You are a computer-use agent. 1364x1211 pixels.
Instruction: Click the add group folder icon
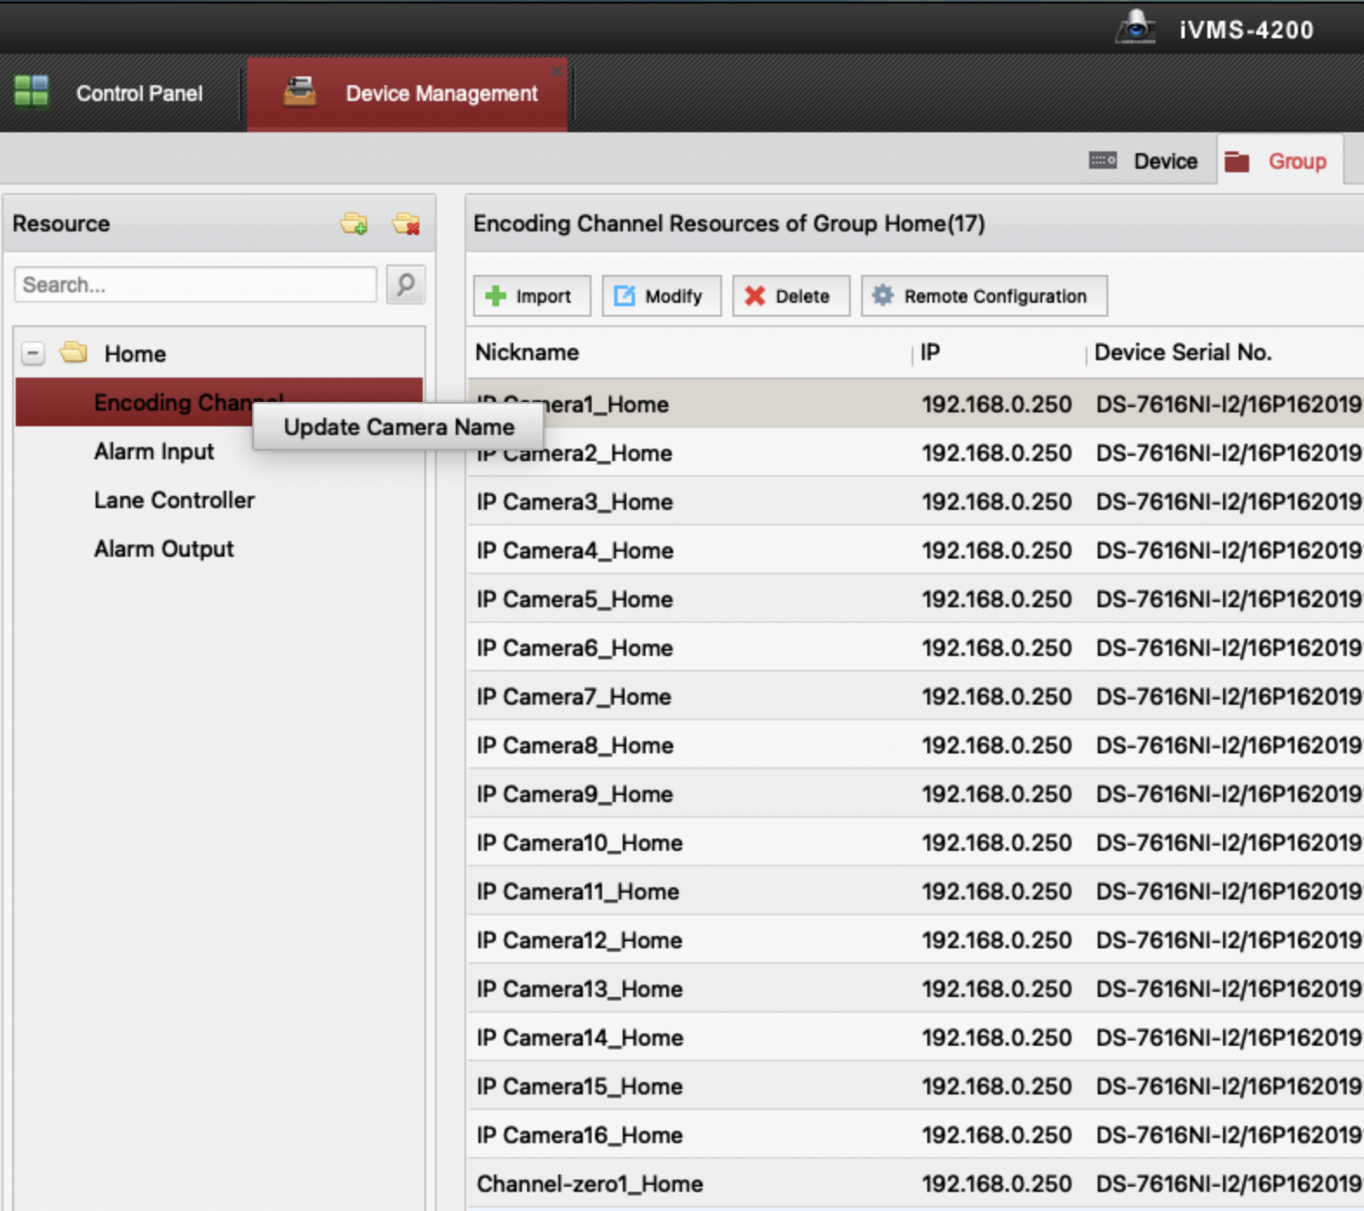pyautogui.click(x=353, y=224)
